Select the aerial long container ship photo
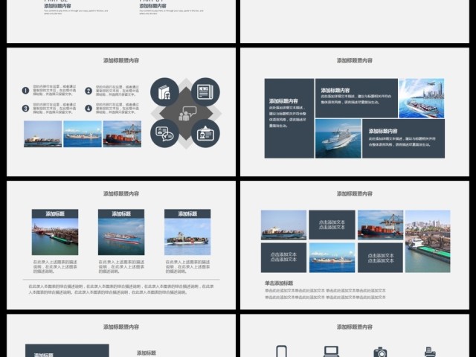Image resolution: width=476 pixels, height=357 pixels. coord(121,237)
